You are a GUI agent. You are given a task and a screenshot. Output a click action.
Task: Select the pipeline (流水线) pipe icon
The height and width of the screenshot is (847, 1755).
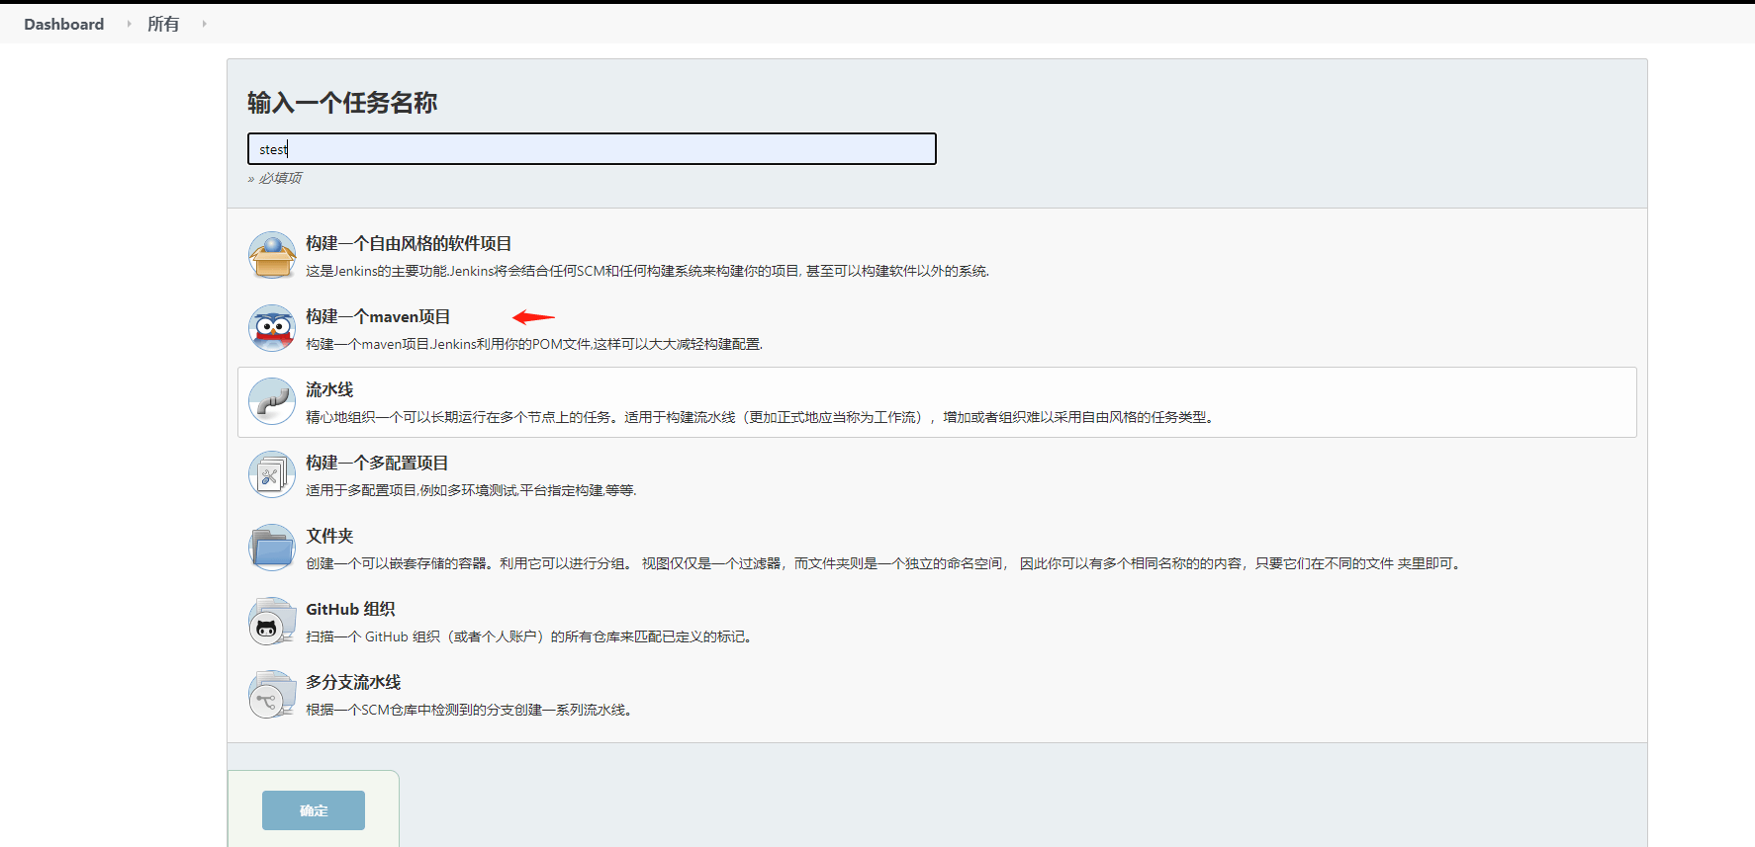click(272, 401)
